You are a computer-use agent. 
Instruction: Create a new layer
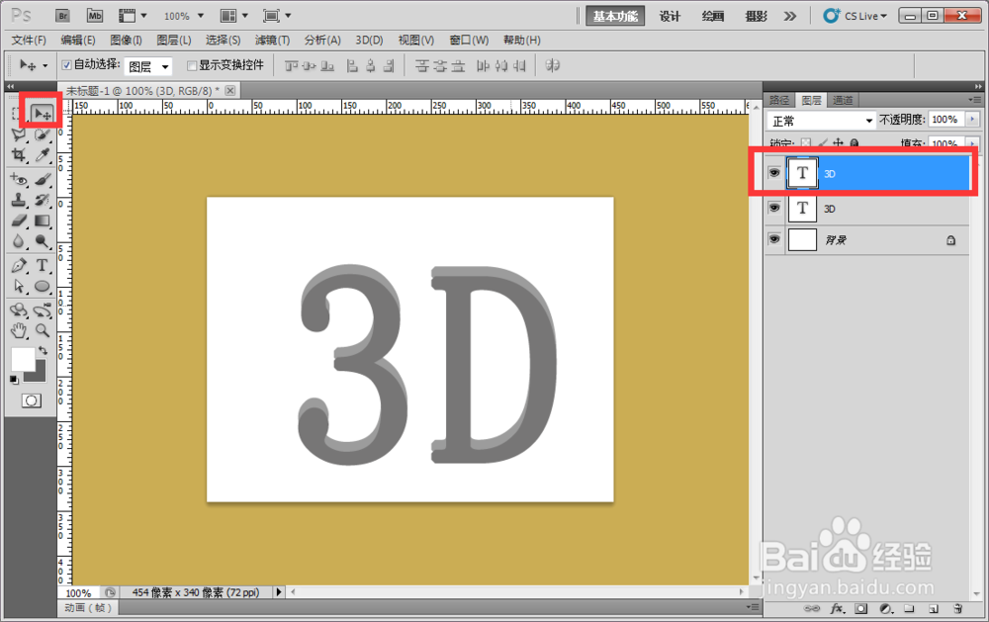pyautogui.click(x=932, y=609)
